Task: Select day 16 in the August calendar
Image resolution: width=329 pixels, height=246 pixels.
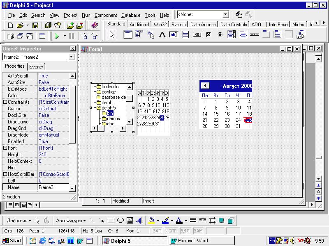Action: pyautogui.click(x=227, y=114)
